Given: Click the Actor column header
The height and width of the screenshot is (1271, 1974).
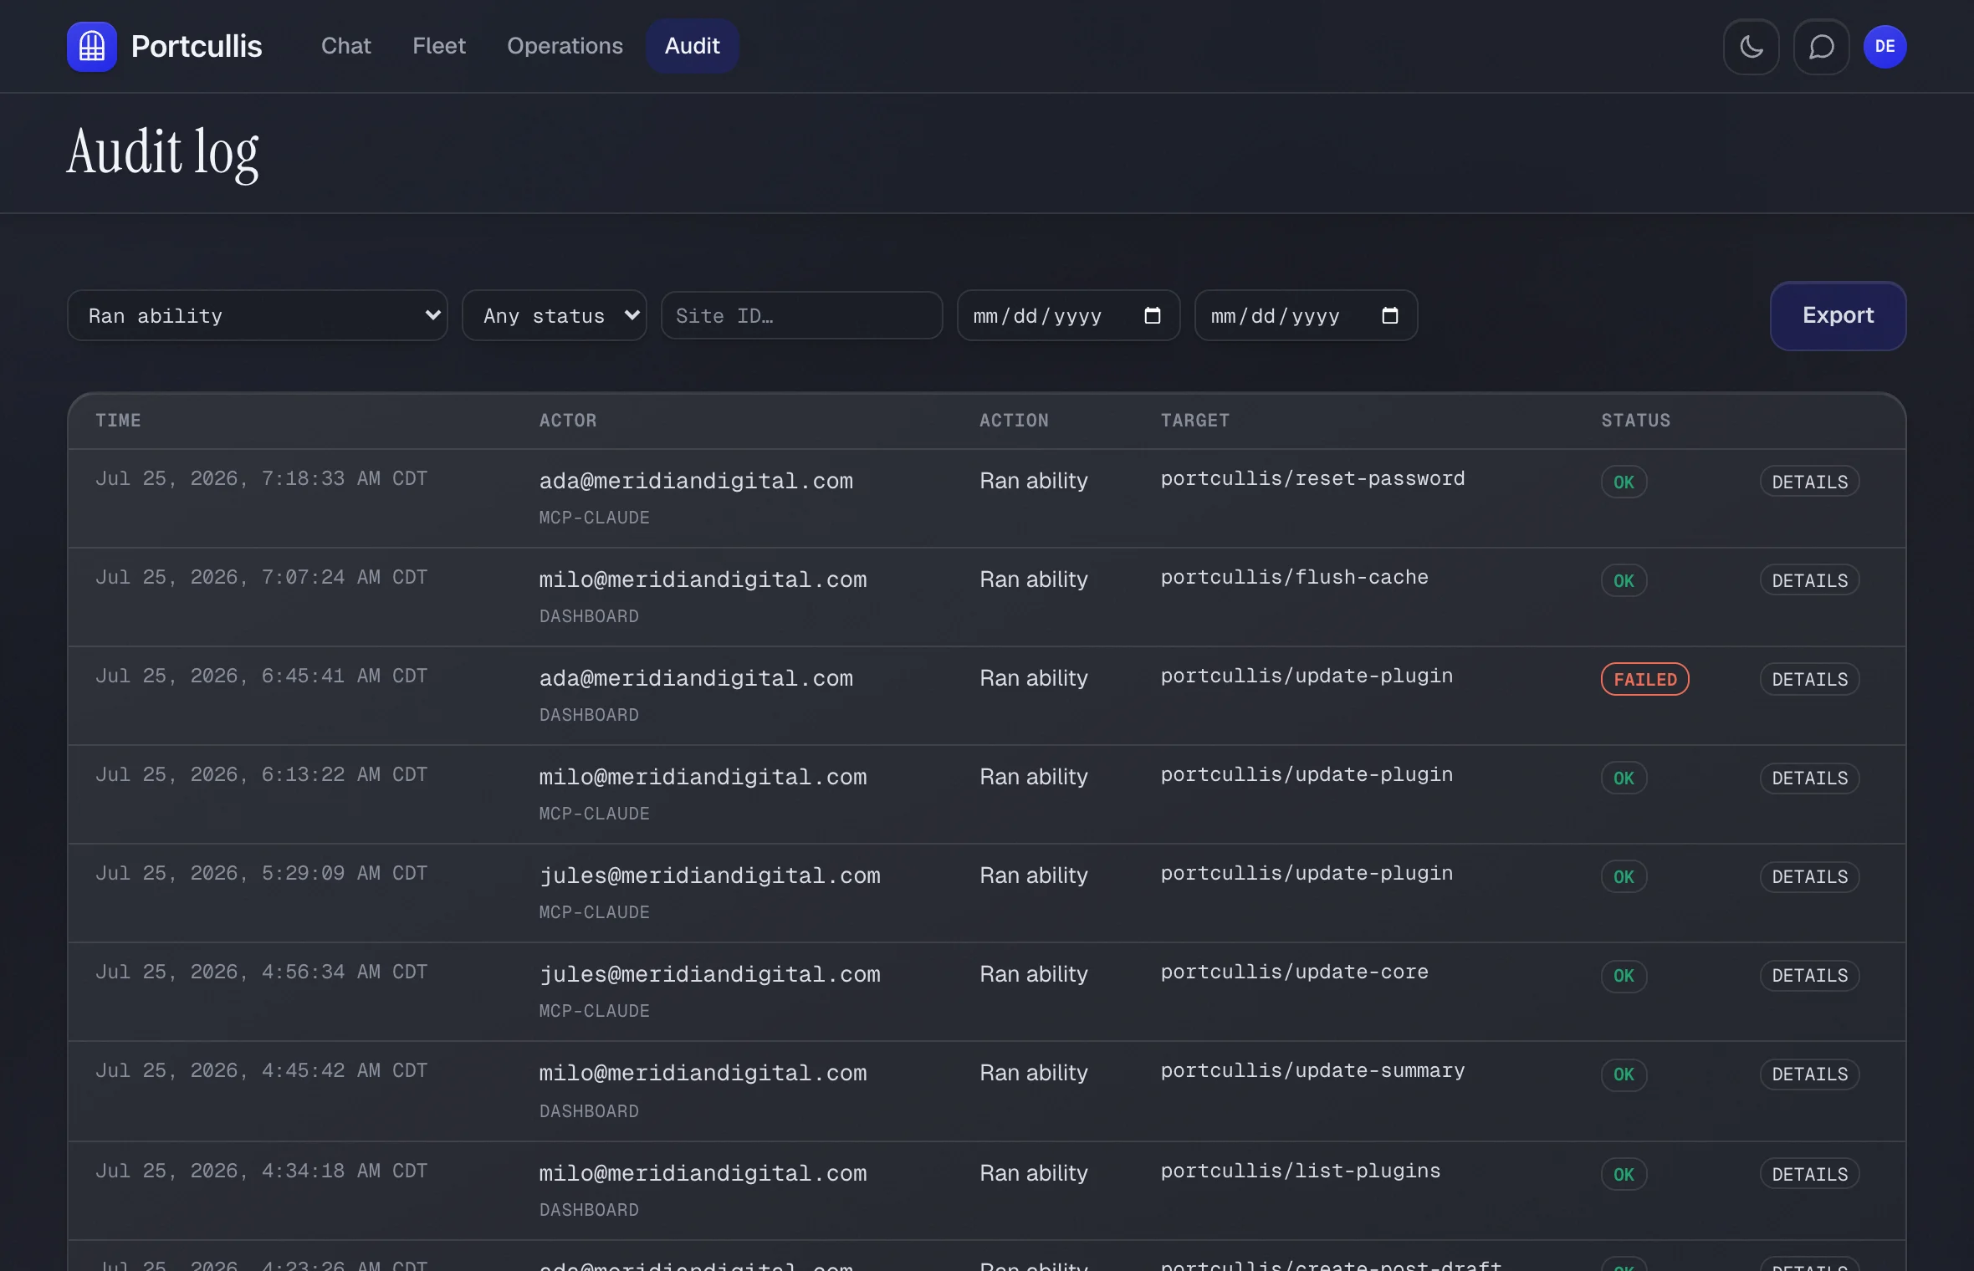Looking at the screenshot, I should tap(568, 421).
